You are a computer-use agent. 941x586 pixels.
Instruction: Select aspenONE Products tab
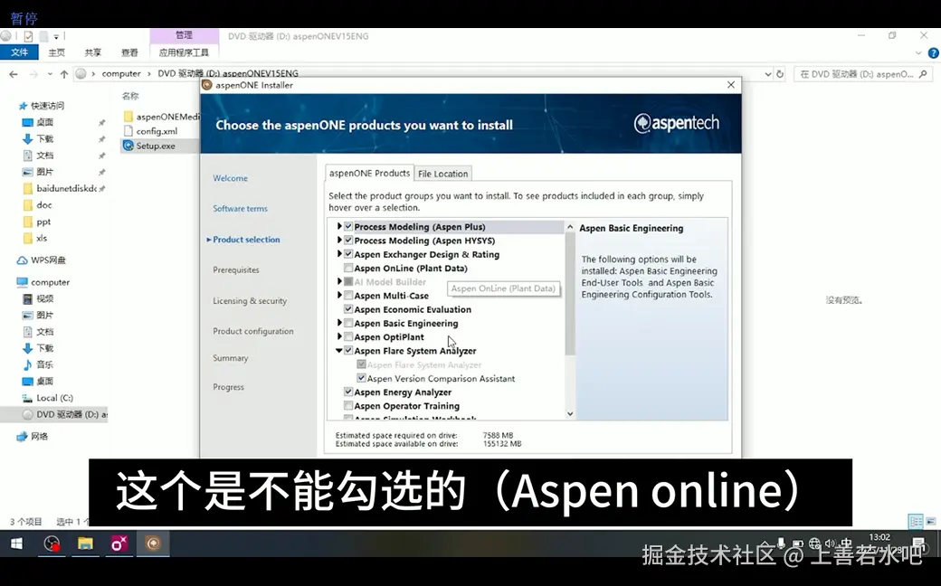[x=370, y=173]
